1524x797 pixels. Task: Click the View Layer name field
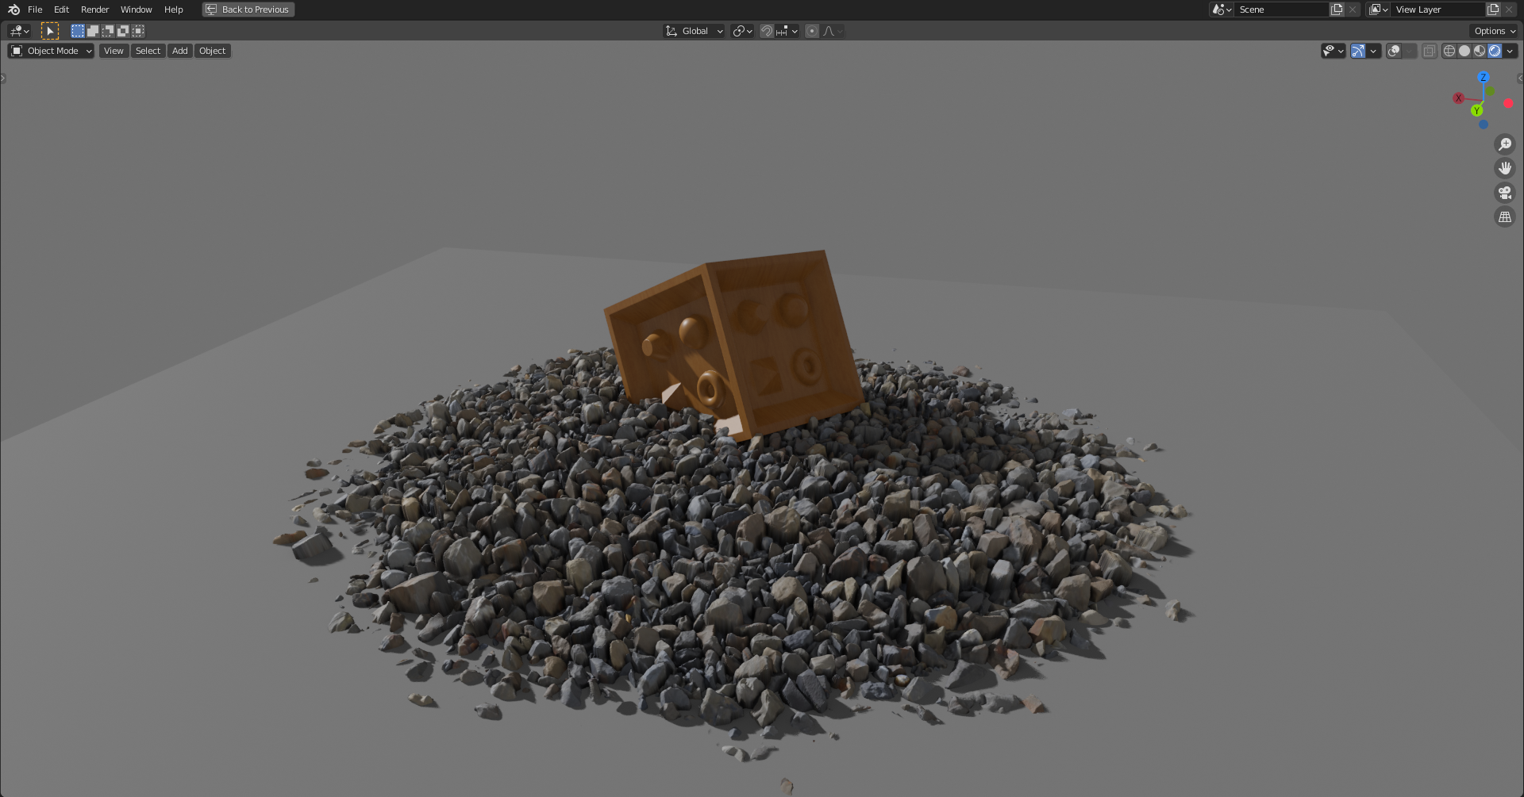tap(1437, 10)
